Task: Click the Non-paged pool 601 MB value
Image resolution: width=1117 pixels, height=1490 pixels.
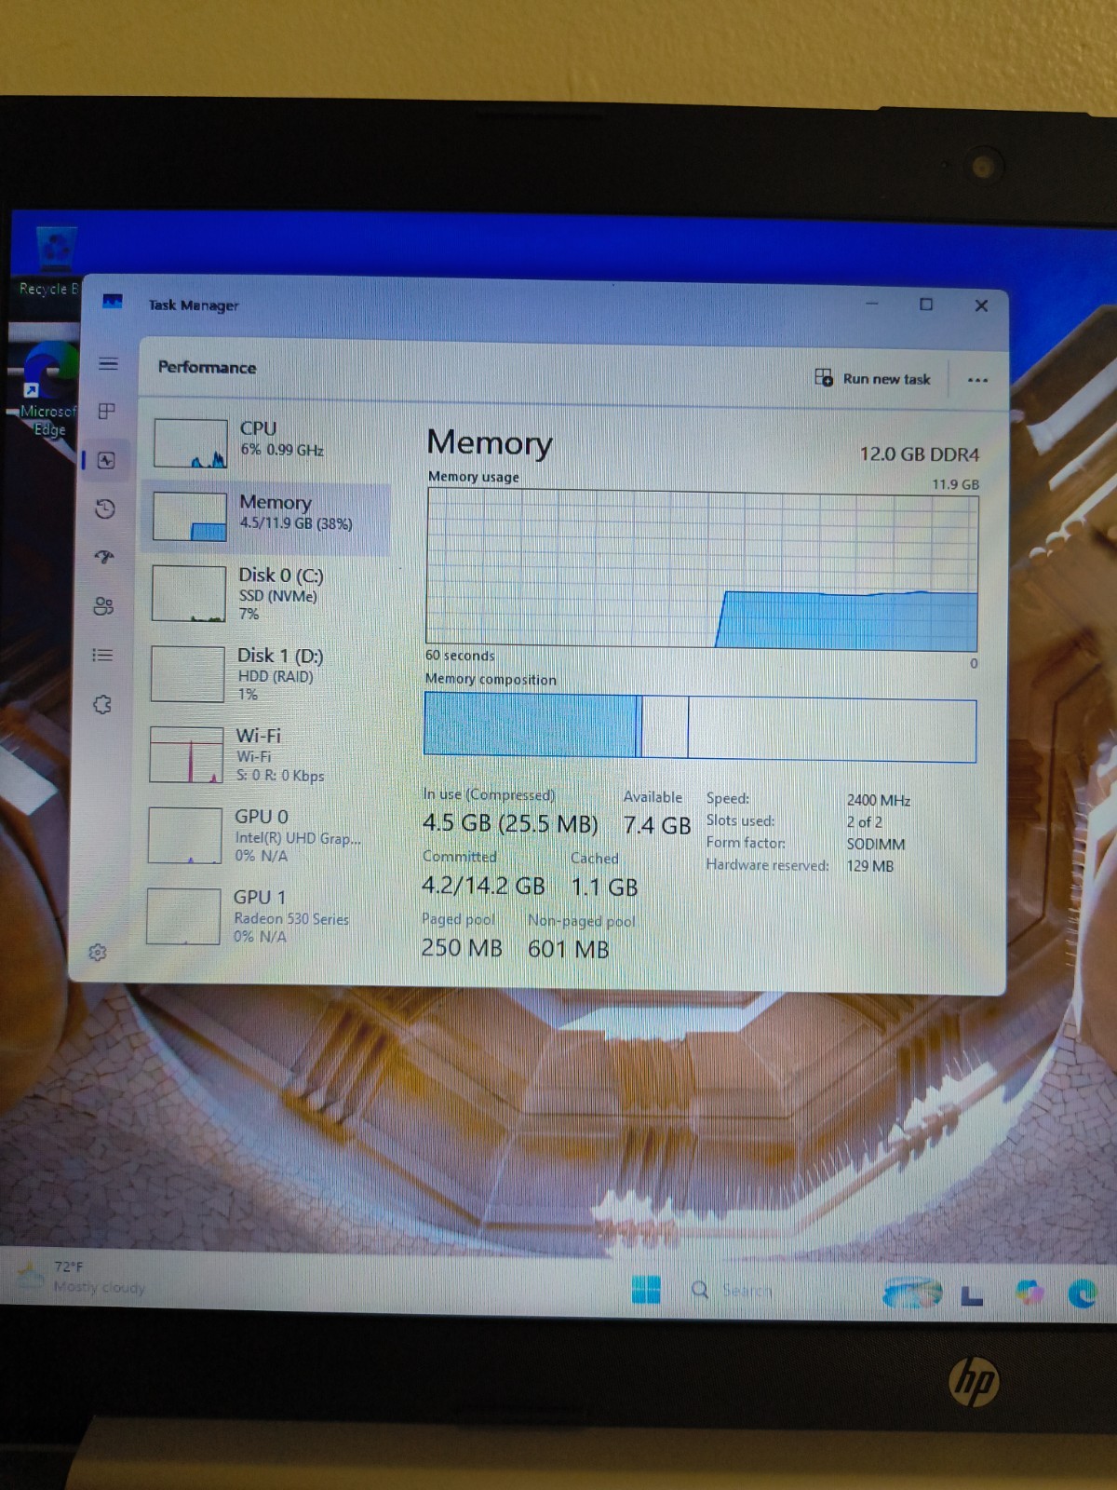Action: (568, 949)
